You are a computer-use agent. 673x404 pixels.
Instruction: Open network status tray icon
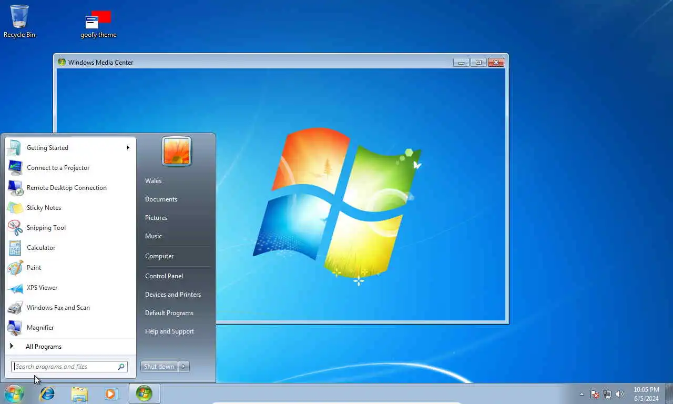(607, 394)
